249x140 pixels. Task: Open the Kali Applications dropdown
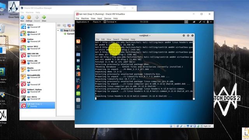click(82, 22)
